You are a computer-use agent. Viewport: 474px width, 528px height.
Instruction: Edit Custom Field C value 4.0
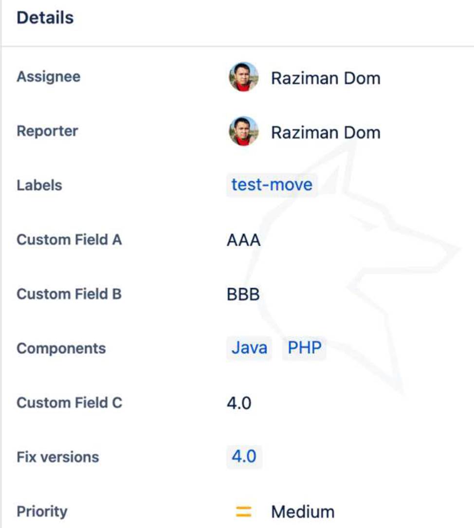239,403
